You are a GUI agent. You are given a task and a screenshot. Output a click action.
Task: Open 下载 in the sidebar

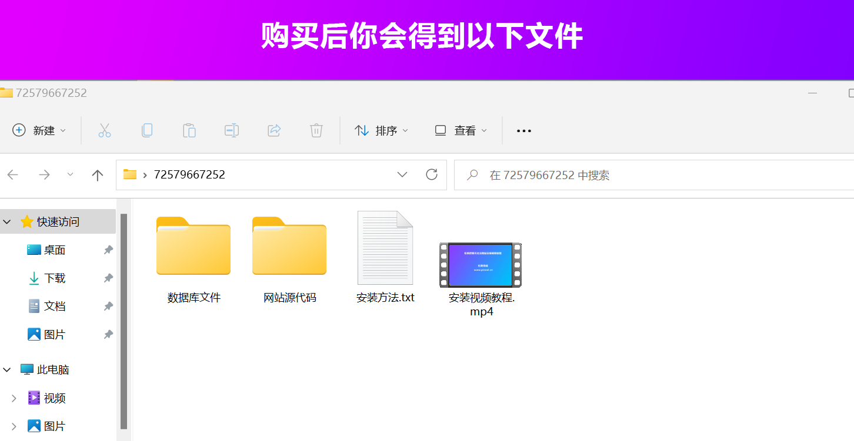54,278
